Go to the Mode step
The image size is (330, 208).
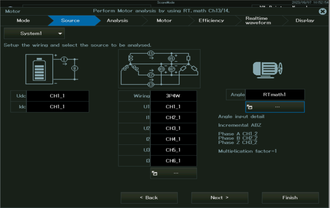pos(23,20)
